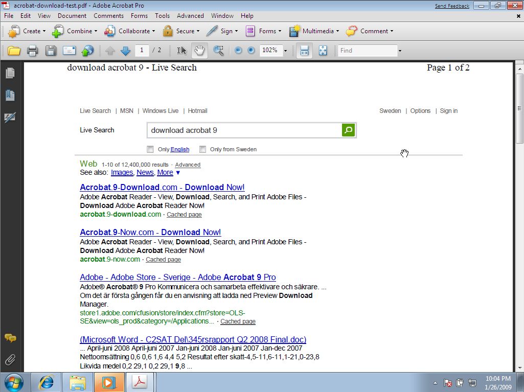Click the vertical scrollbar thumb
This screenshot has width=524, height=392.
click(x=519, y=108)
